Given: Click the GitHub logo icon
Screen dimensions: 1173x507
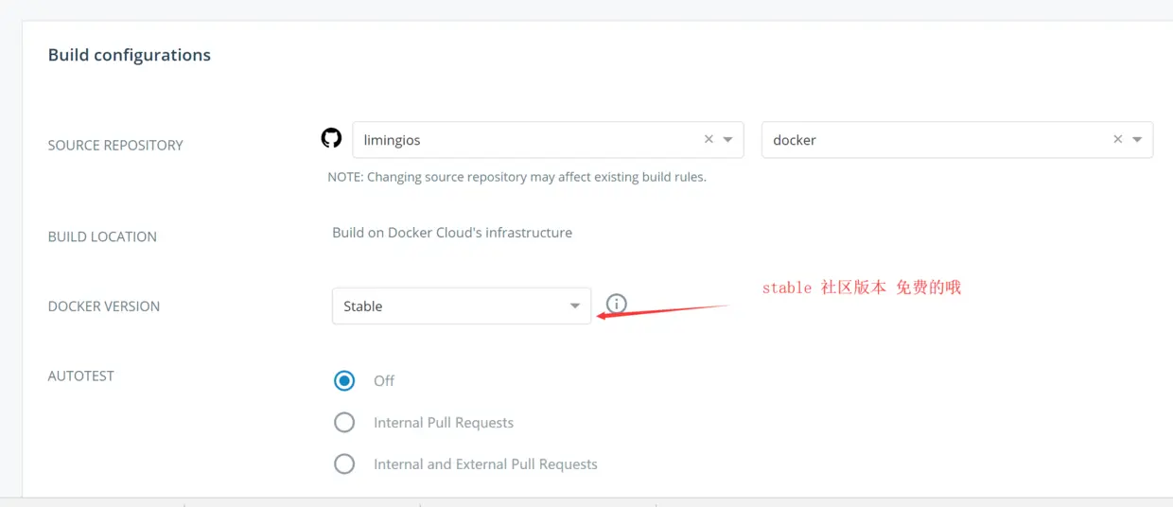Looking at the screenshot, I should [x=331, y=139].
